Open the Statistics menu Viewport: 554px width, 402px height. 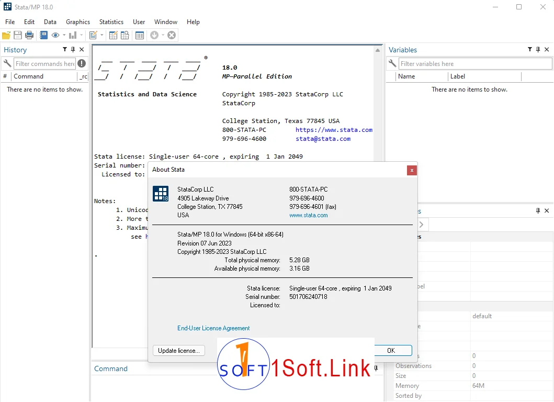[111, 22]
